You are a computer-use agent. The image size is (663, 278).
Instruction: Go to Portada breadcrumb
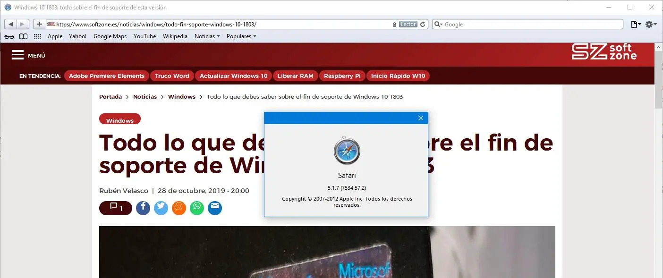110,97
